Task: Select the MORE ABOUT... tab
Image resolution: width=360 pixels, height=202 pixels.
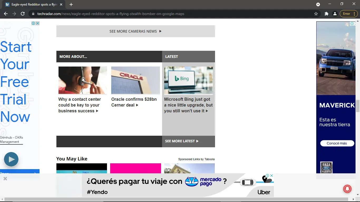Action: [73, 56]
